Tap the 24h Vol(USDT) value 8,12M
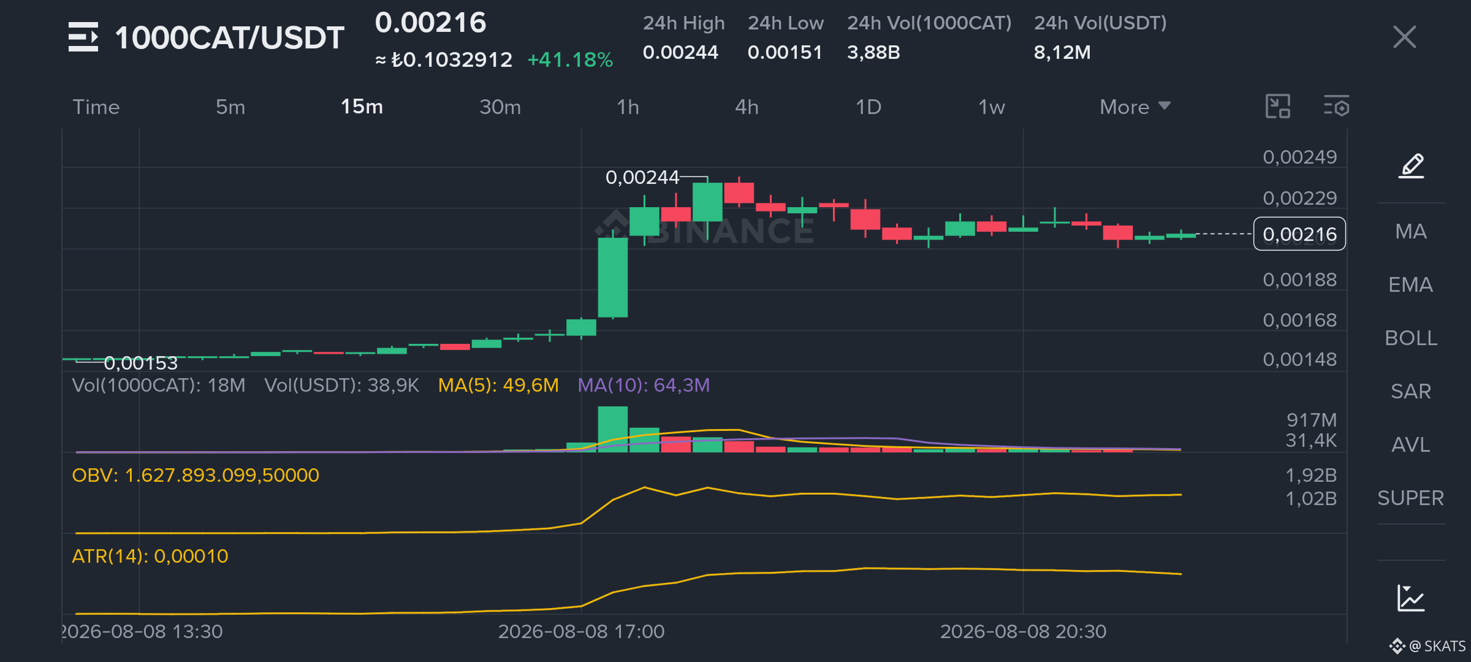 click(x=1062, y=52)
